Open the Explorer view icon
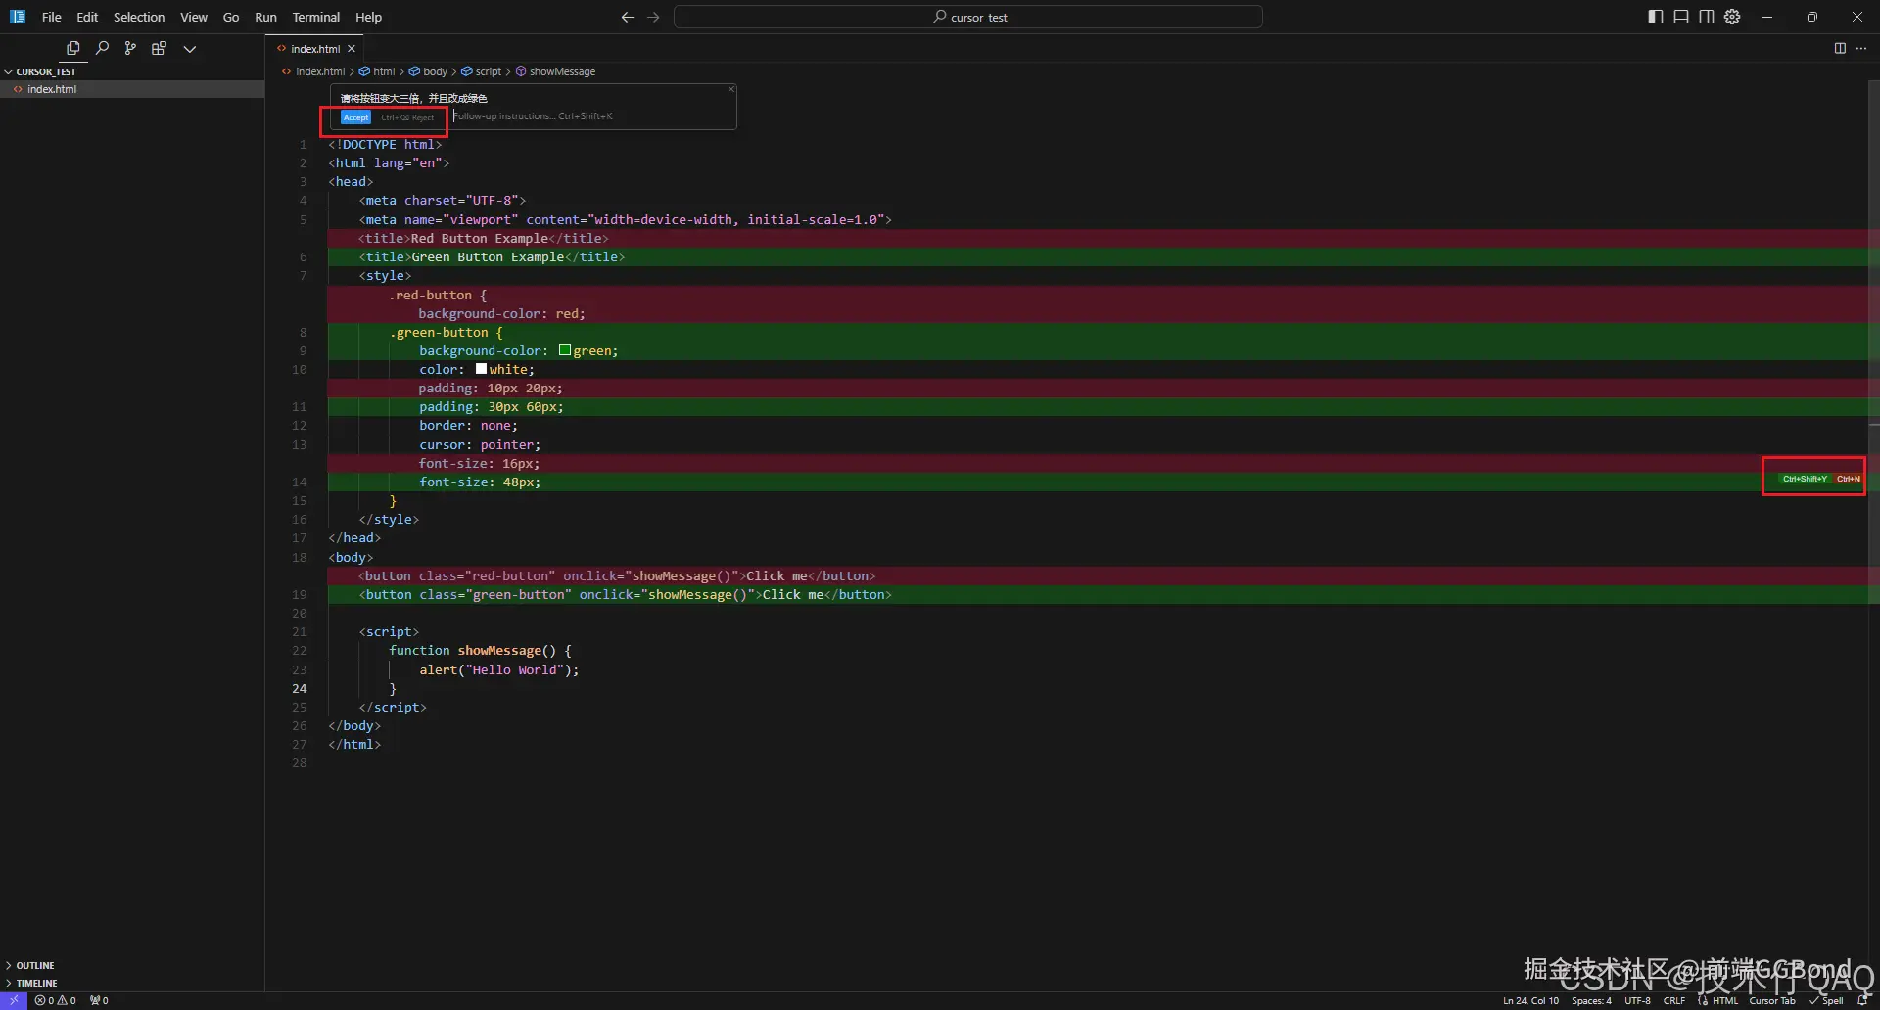The width and height of the screenshot is (1880, 1010). point(72,48)
